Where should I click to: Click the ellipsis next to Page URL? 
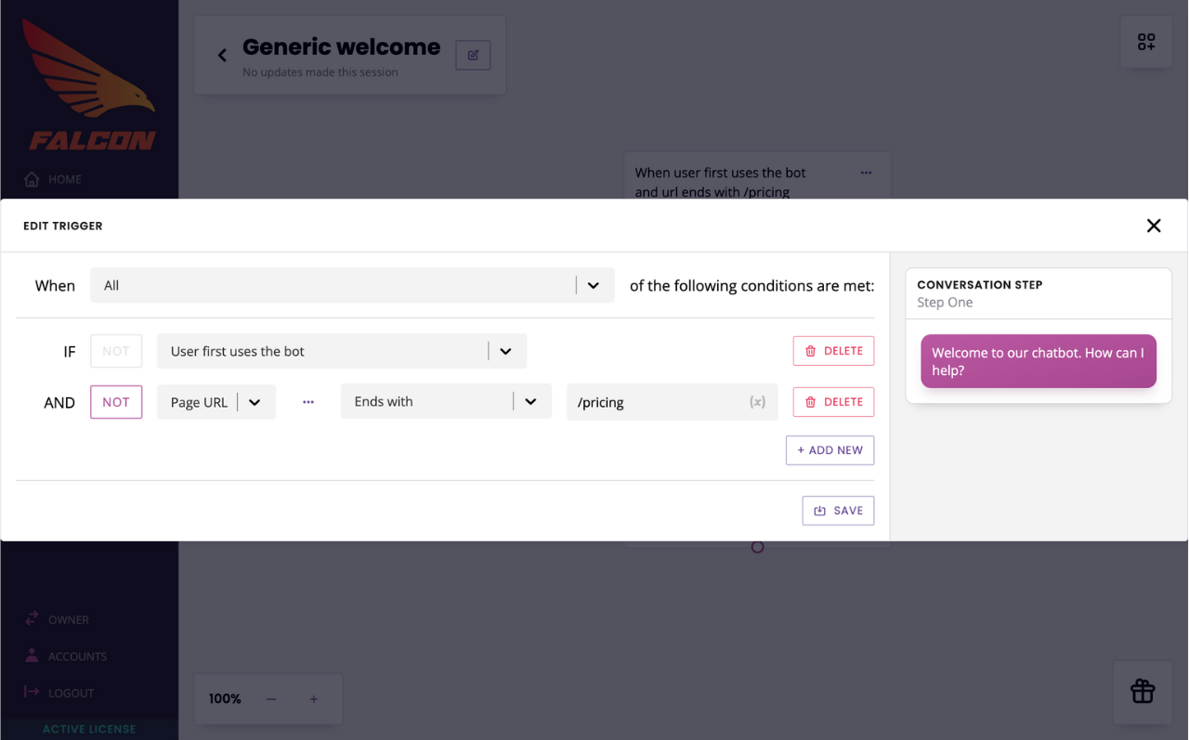point(308,402)
